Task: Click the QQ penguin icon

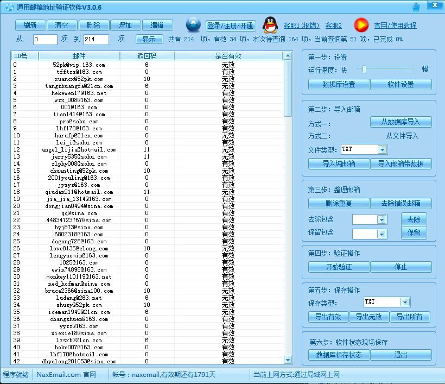Action: coord(270,25)
